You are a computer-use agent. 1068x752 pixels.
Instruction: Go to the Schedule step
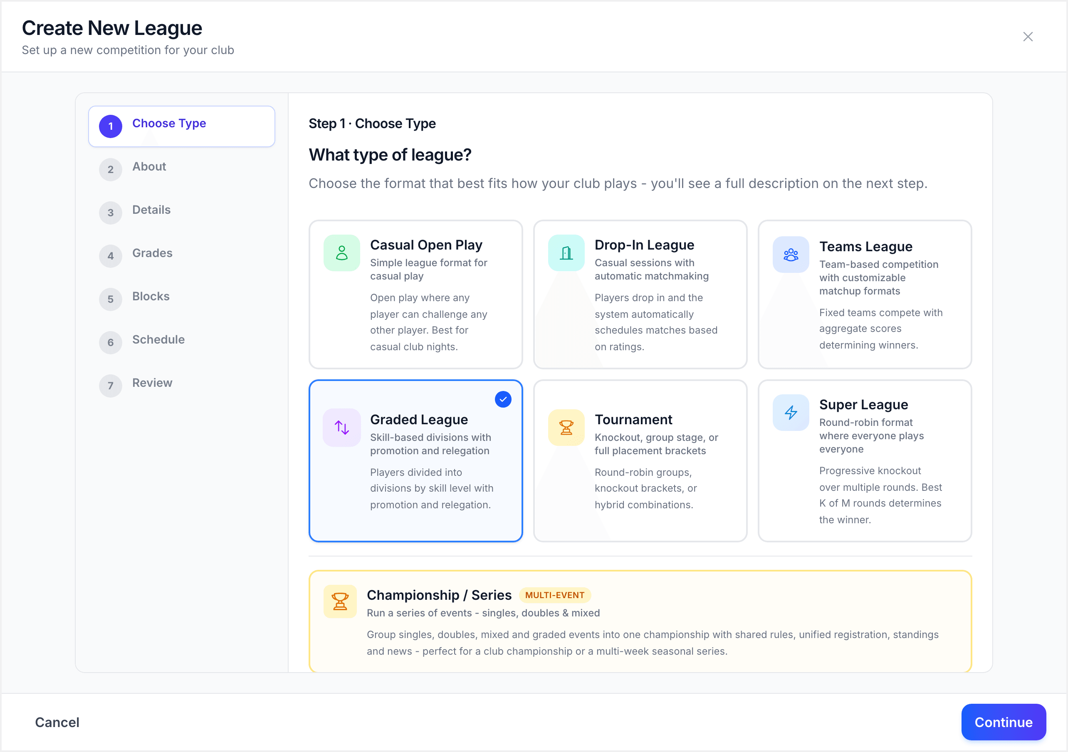181,342
